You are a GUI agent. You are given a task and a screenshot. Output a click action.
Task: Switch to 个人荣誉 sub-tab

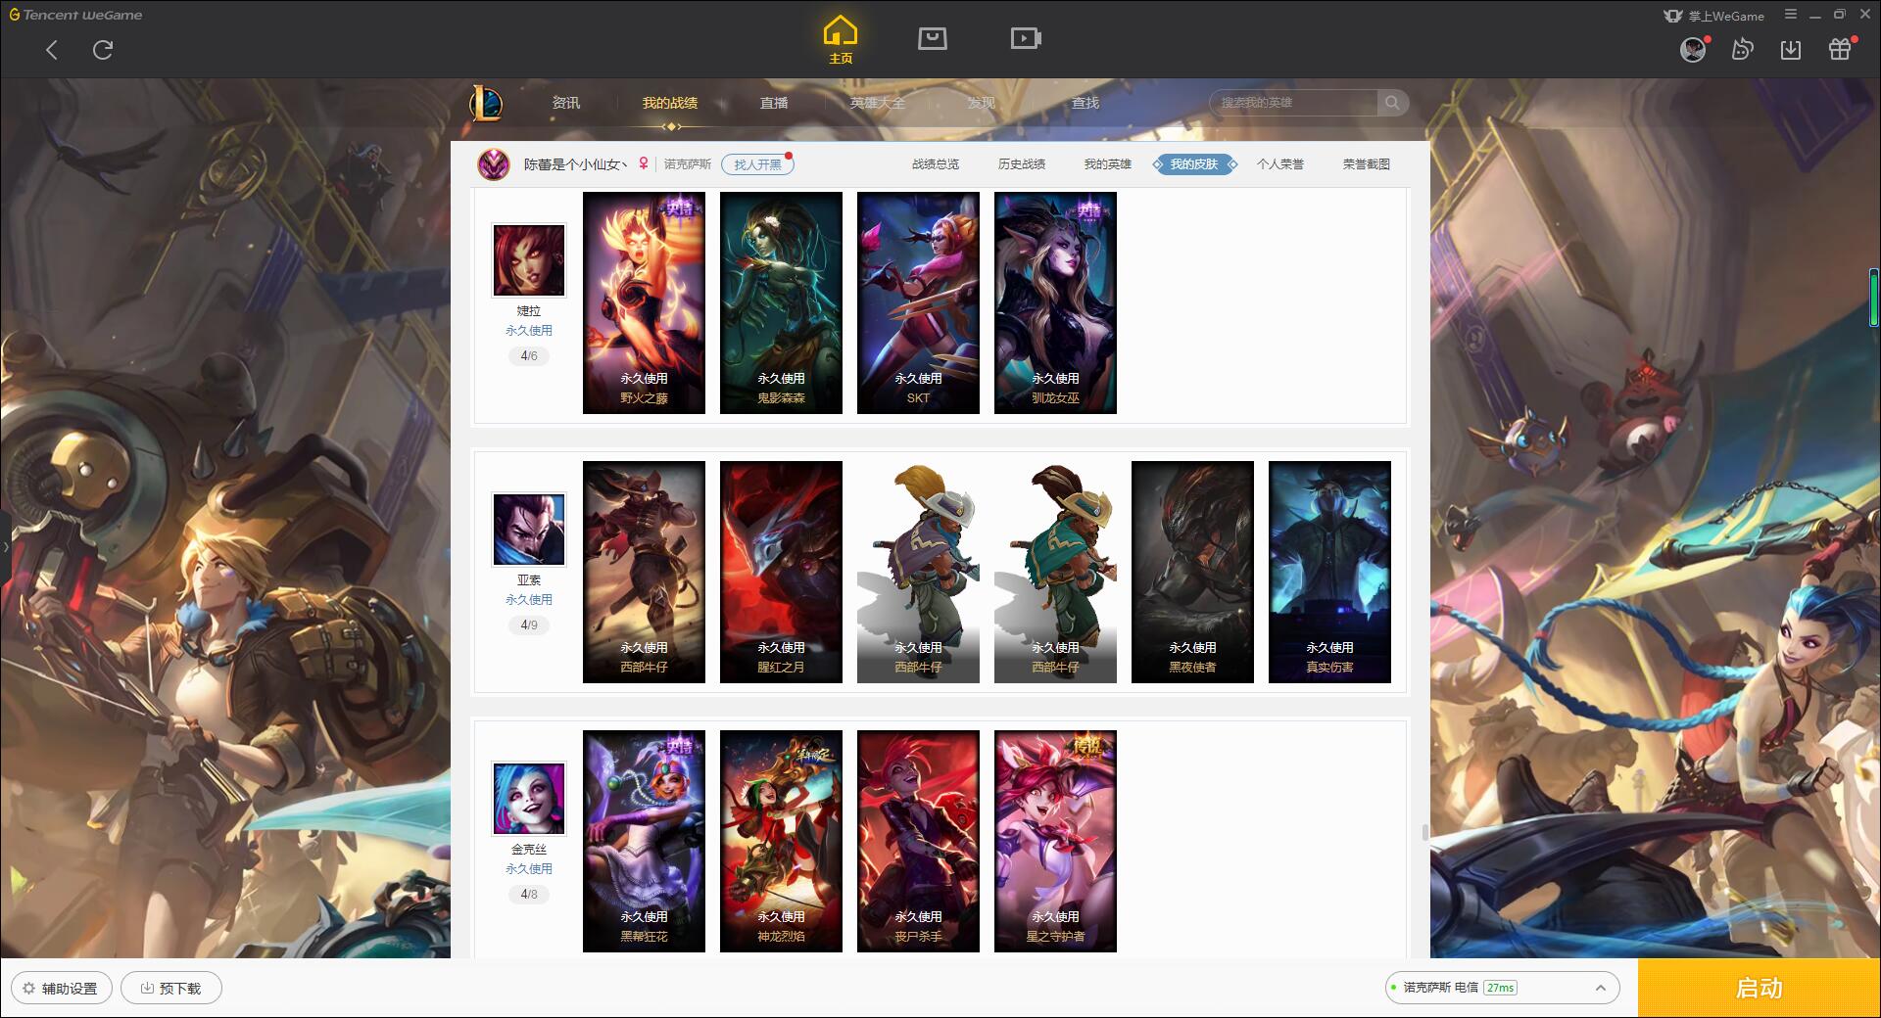(1280, 164)
